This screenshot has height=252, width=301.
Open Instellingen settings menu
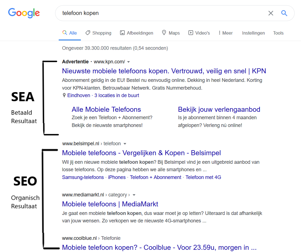click(x=253, y=33)
